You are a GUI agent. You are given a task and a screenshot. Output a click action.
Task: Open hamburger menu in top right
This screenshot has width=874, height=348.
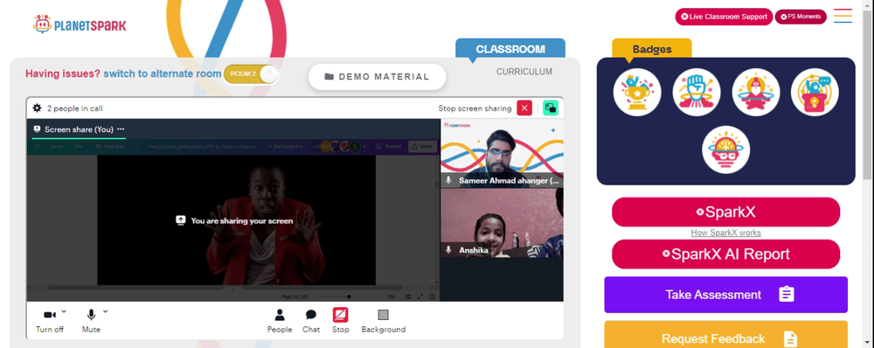point(843,16)
